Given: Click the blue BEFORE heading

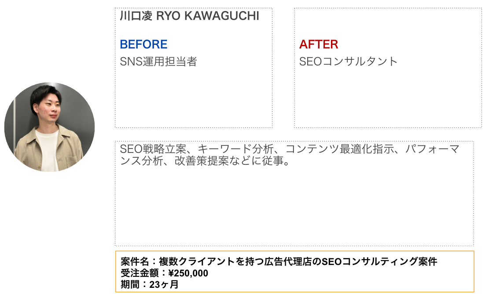Looking at the screenshot, I should coord(143,44).
